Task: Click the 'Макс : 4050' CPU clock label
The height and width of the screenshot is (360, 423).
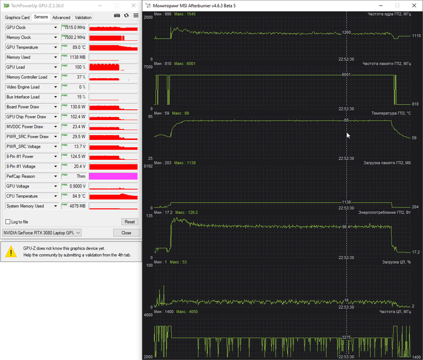Action: pos(187,312)
